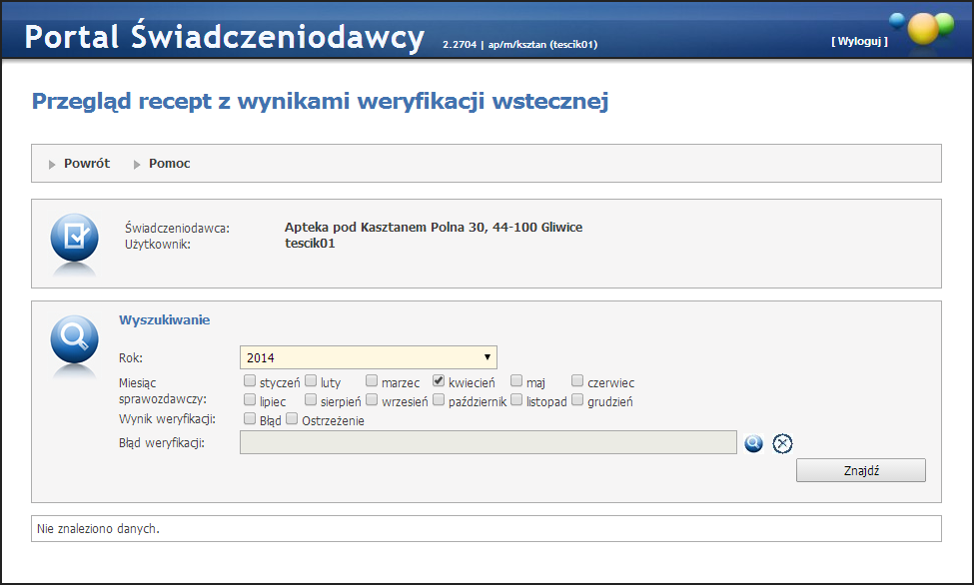
Task: Click the blue search sphere icon next to Wyszukiwanie
Action: coord(75,339)
